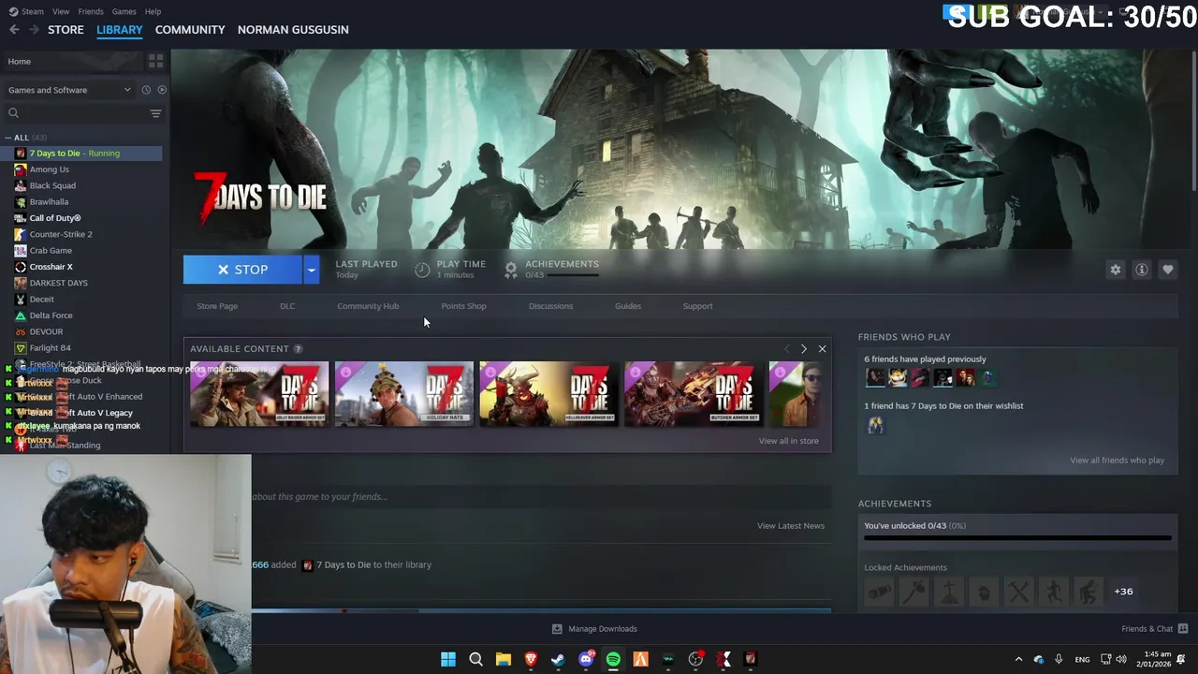Click View Latest News
1198x674 pixels.
coord(791,526)
